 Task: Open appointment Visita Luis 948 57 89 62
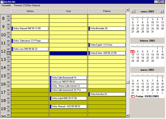[x=68, y=82]
